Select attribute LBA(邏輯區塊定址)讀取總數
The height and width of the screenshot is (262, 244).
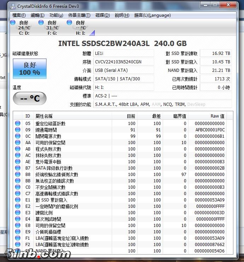pos(62,245)
